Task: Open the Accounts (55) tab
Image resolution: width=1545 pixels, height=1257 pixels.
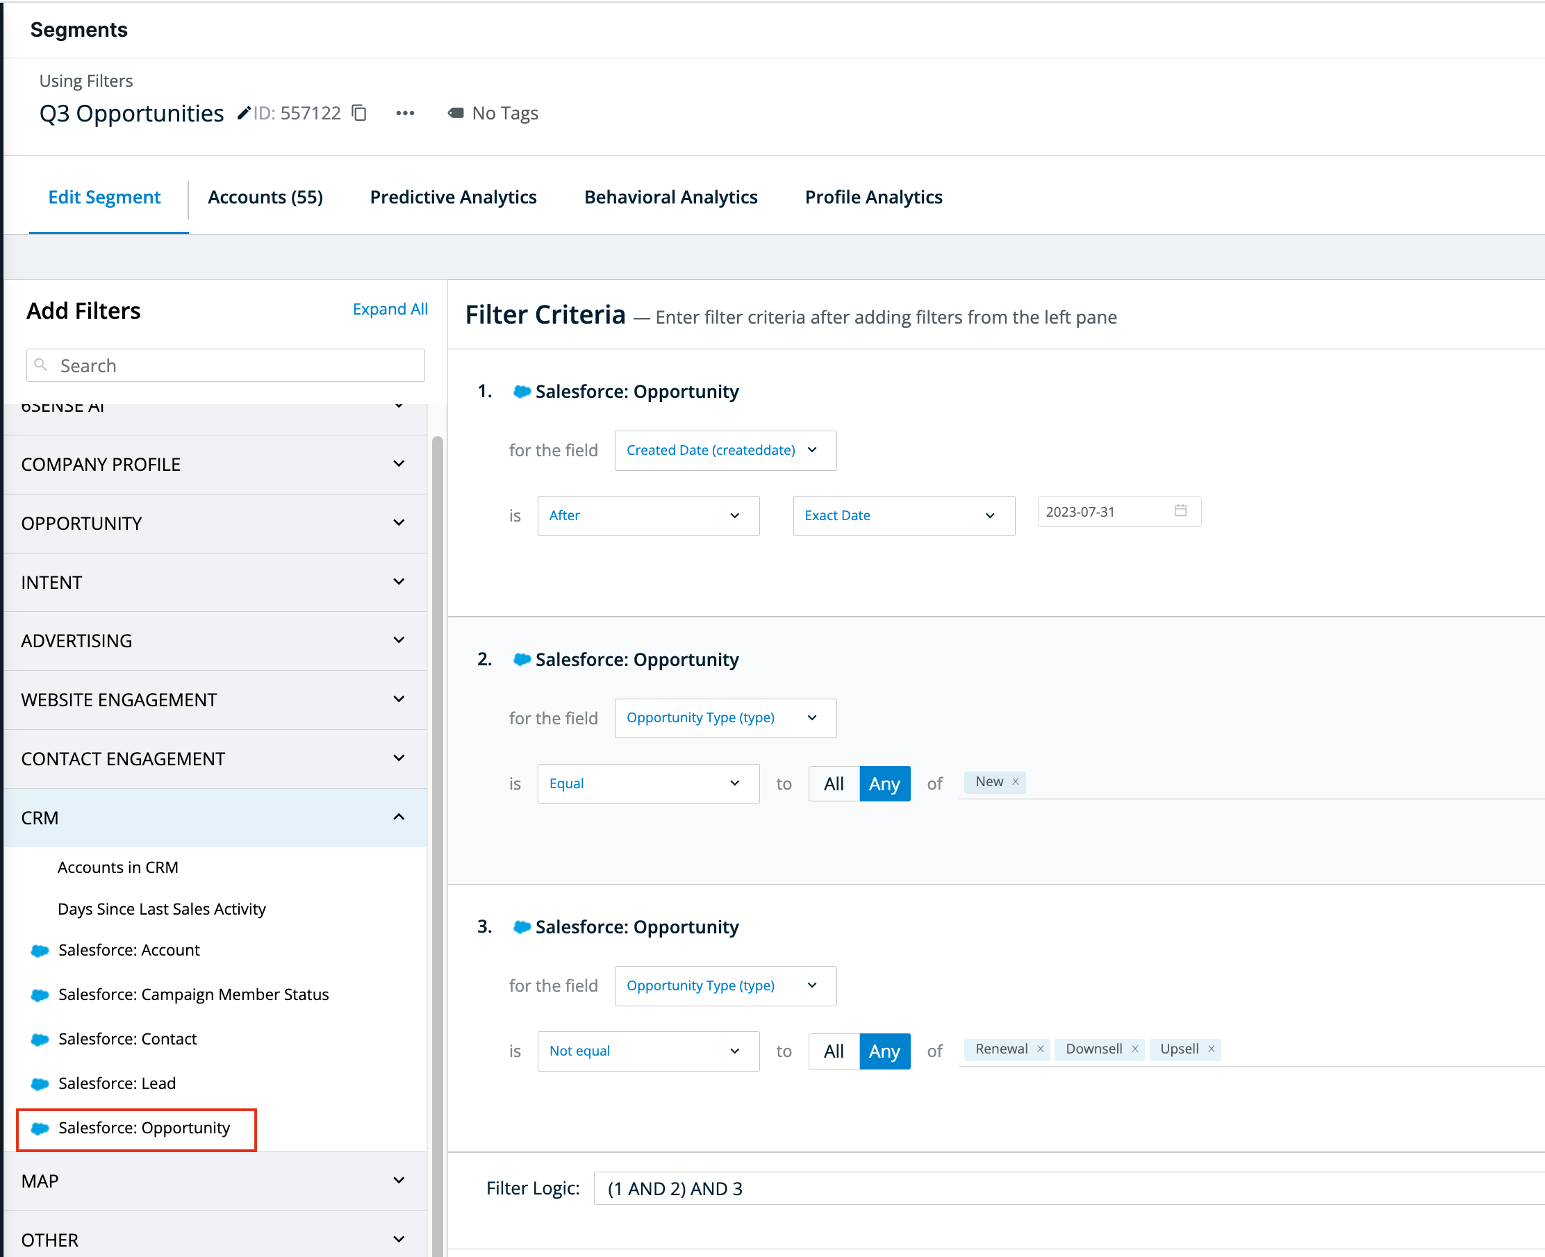Action: tap(265, 197)
